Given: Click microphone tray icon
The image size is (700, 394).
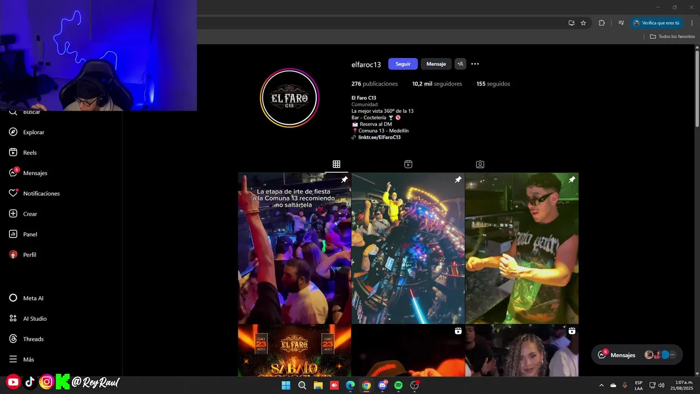Looking at the screenshot, I should click(x=625, y=385).
